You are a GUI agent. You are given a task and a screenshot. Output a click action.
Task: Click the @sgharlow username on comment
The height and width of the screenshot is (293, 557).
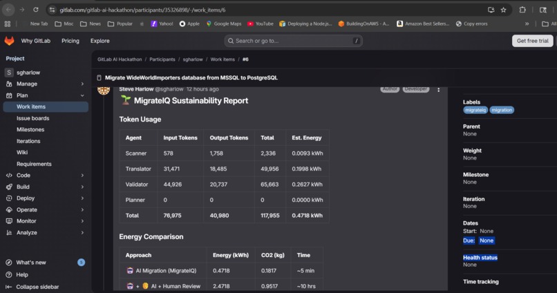click(169, 89)
